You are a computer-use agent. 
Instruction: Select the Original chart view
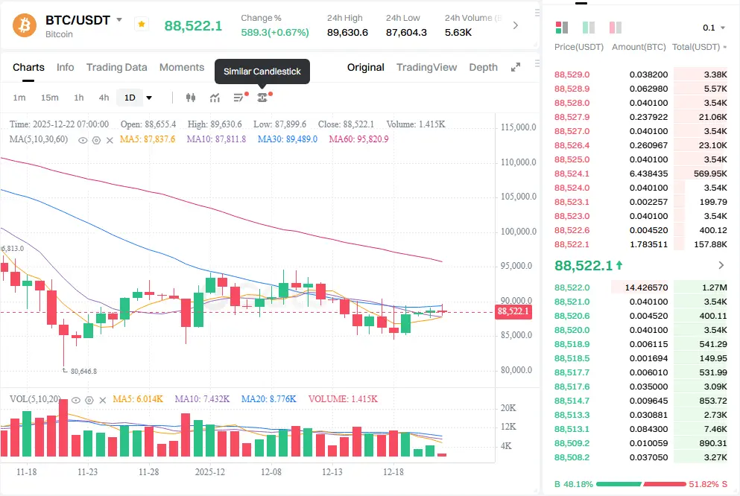click(366, 68)
